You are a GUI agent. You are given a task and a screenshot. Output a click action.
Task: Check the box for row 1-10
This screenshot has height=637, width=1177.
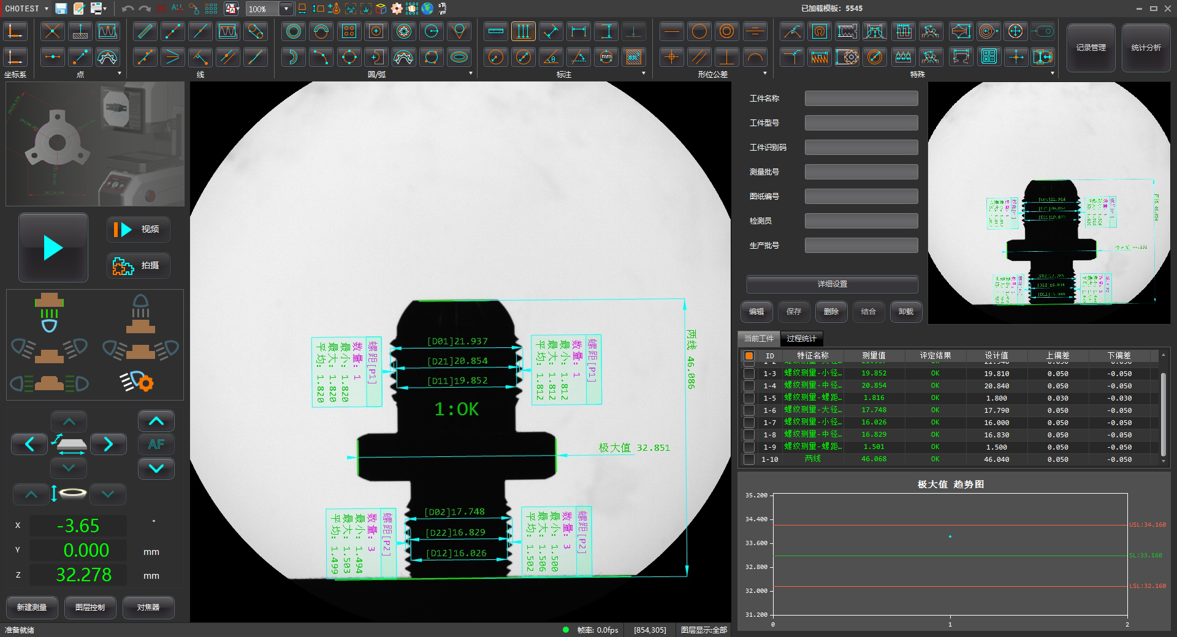748,459
